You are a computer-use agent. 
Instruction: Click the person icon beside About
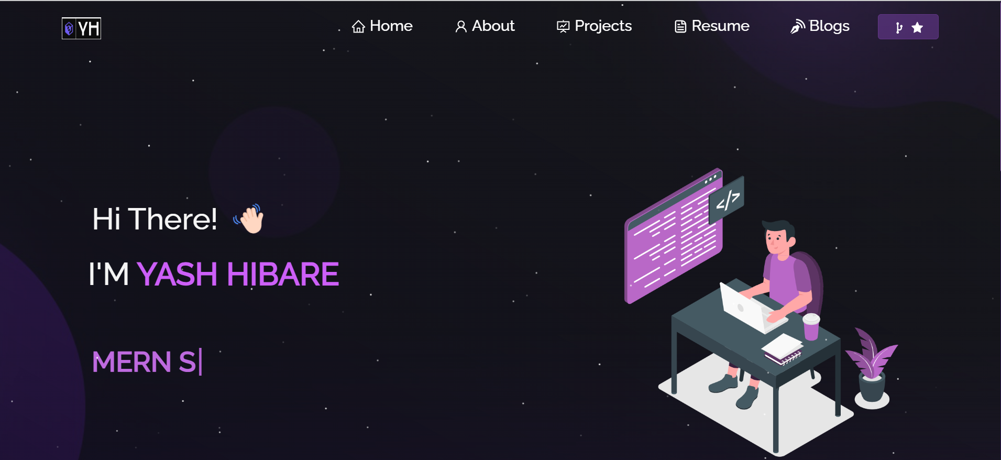click(461, 27)
